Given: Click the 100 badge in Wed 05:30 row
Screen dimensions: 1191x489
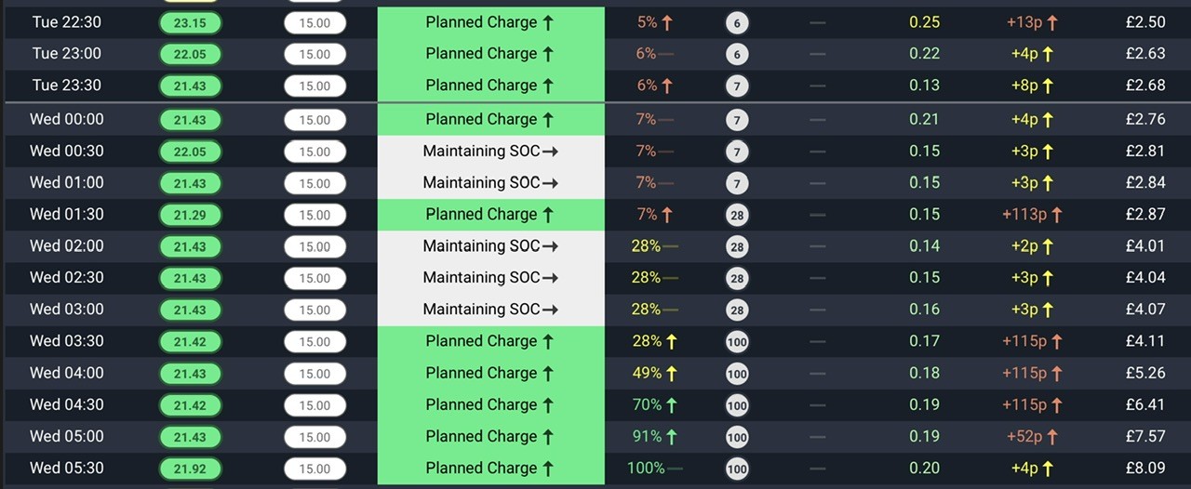Looking at the screenshot, I should [737, 469].
